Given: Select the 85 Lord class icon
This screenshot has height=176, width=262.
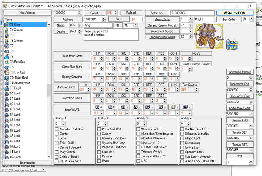Looking at the screenshot, I should 7,120.
